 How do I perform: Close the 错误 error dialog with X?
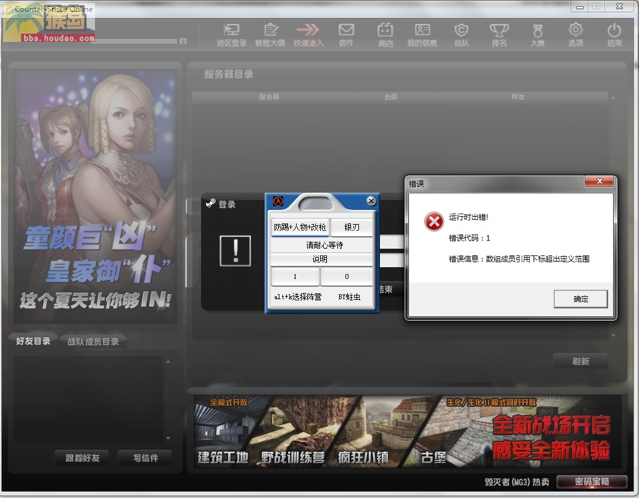pyautogui.click(x=599, y=182)
